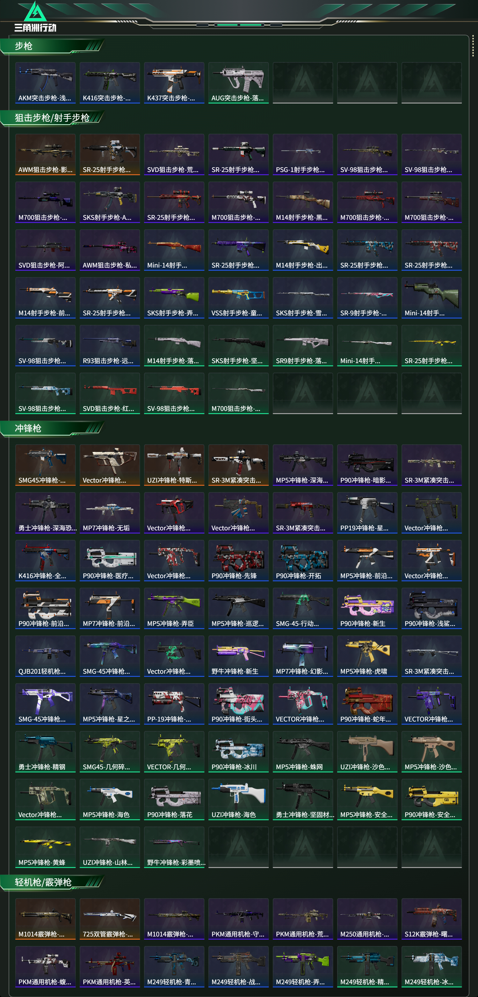Choose the P90冲锋枪-先锋 skin

[x=238, y=560]
